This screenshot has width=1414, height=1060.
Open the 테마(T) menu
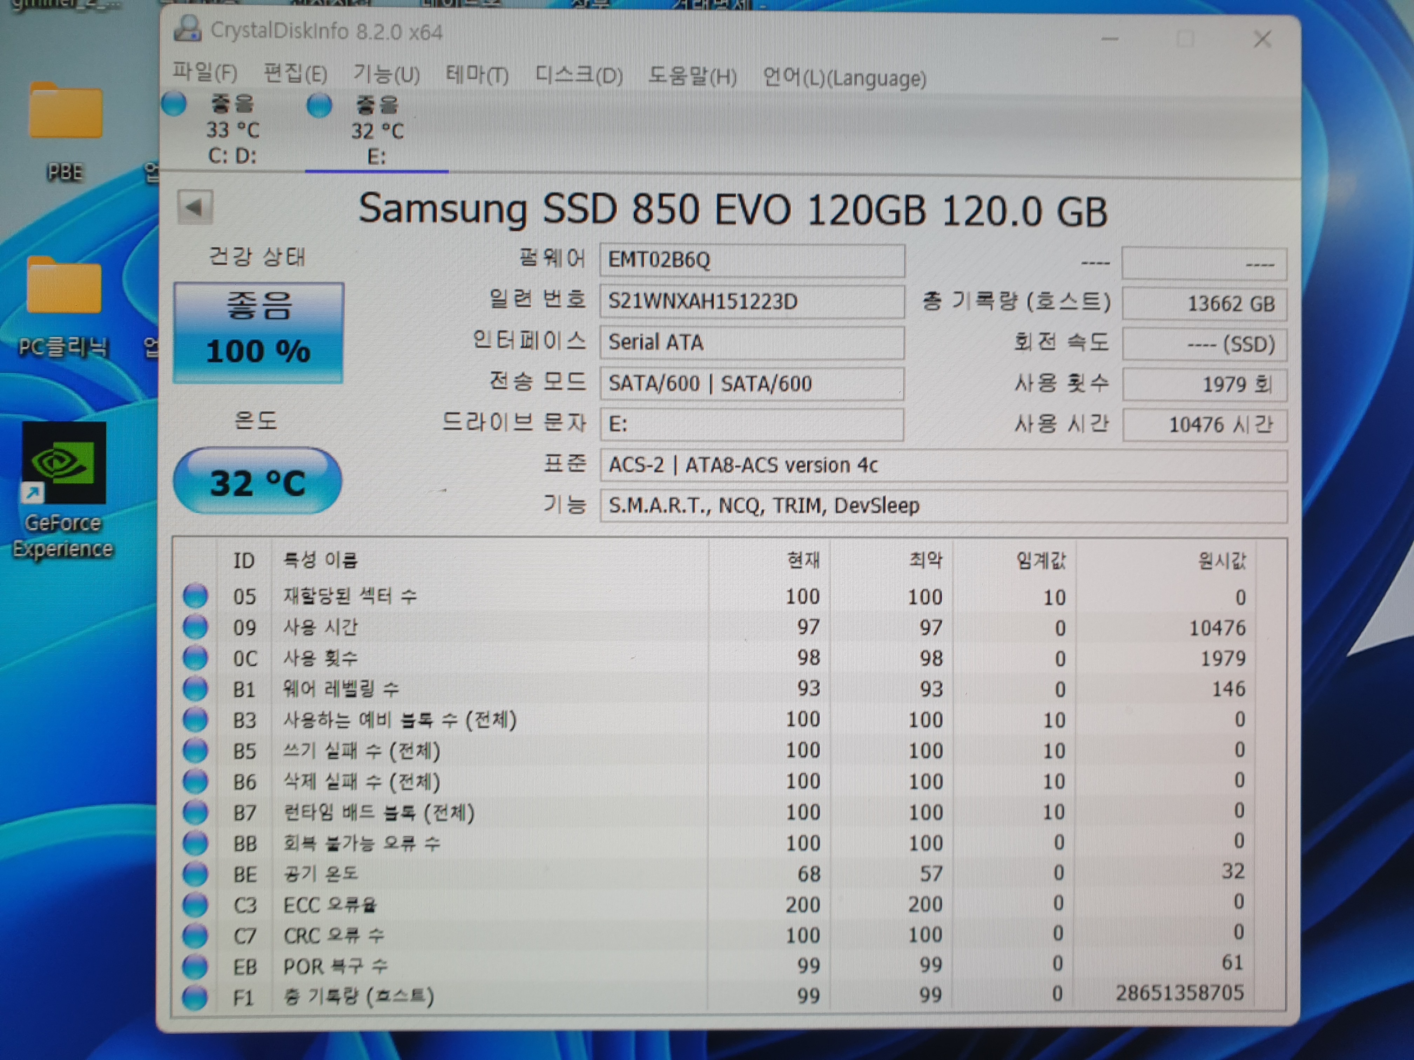[x=477, y=75]
